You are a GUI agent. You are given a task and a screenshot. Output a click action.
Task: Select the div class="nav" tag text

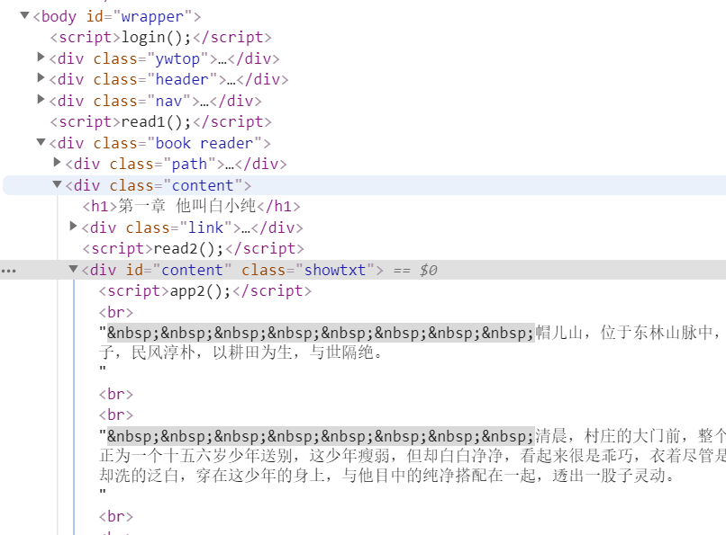point(156,102)
